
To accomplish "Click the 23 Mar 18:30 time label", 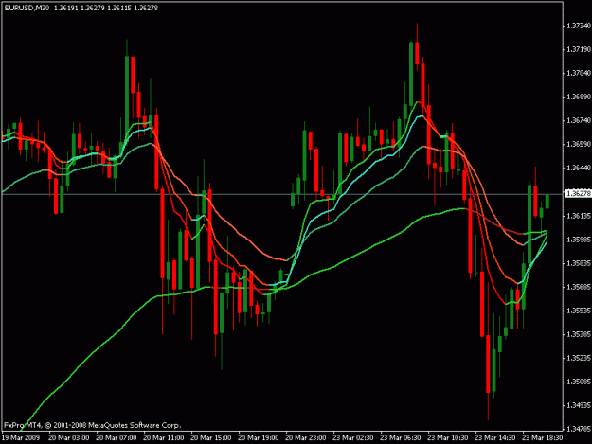I will pyautogui.click(x=543, y=438).
